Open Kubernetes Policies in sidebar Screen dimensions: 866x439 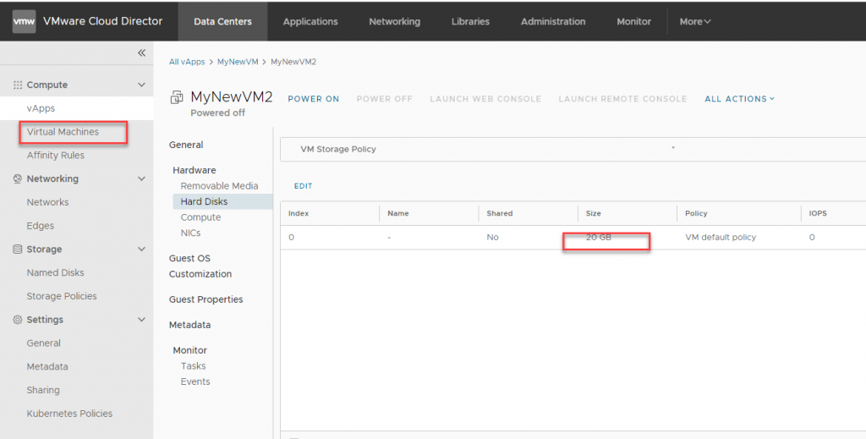69,414
